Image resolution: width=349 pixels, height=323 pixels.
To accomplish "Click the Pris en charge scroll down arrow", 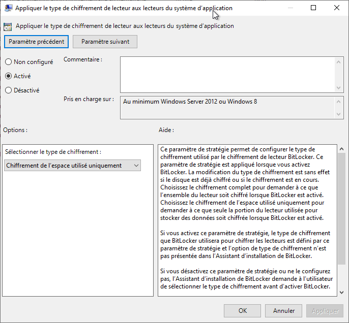I will click(x=338, y=114).
